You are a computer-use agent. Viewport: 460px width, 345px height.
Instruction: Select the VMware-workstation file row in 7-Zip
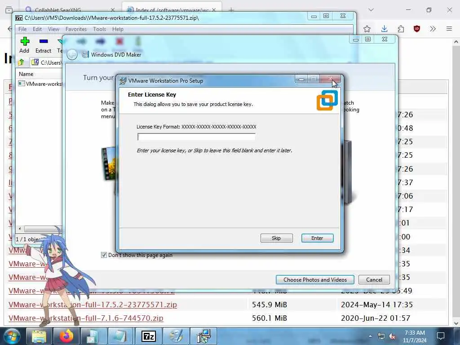(x=40, y=84)
